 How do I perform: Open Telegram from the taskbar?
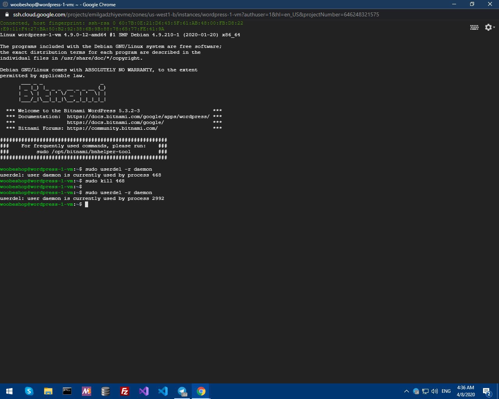(x=182, y=391)
